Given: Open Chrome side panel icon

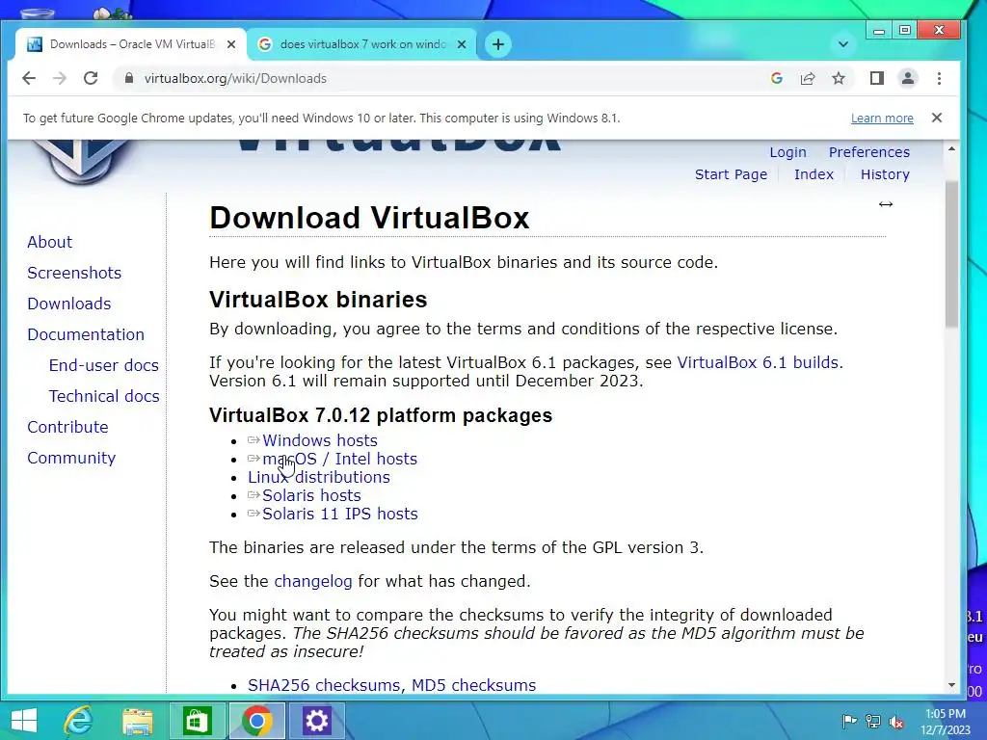Looking at the screenshot, I should coord(877,78).
